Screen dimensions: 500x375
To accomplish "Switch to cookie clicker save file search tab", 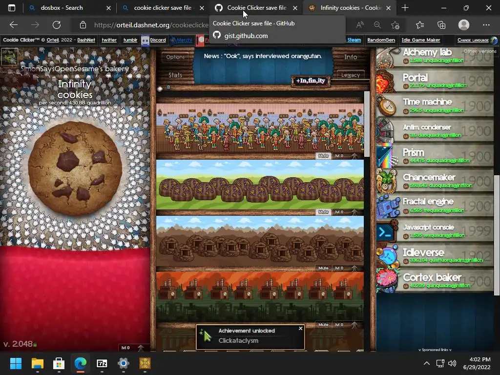I will coord(163,8).
